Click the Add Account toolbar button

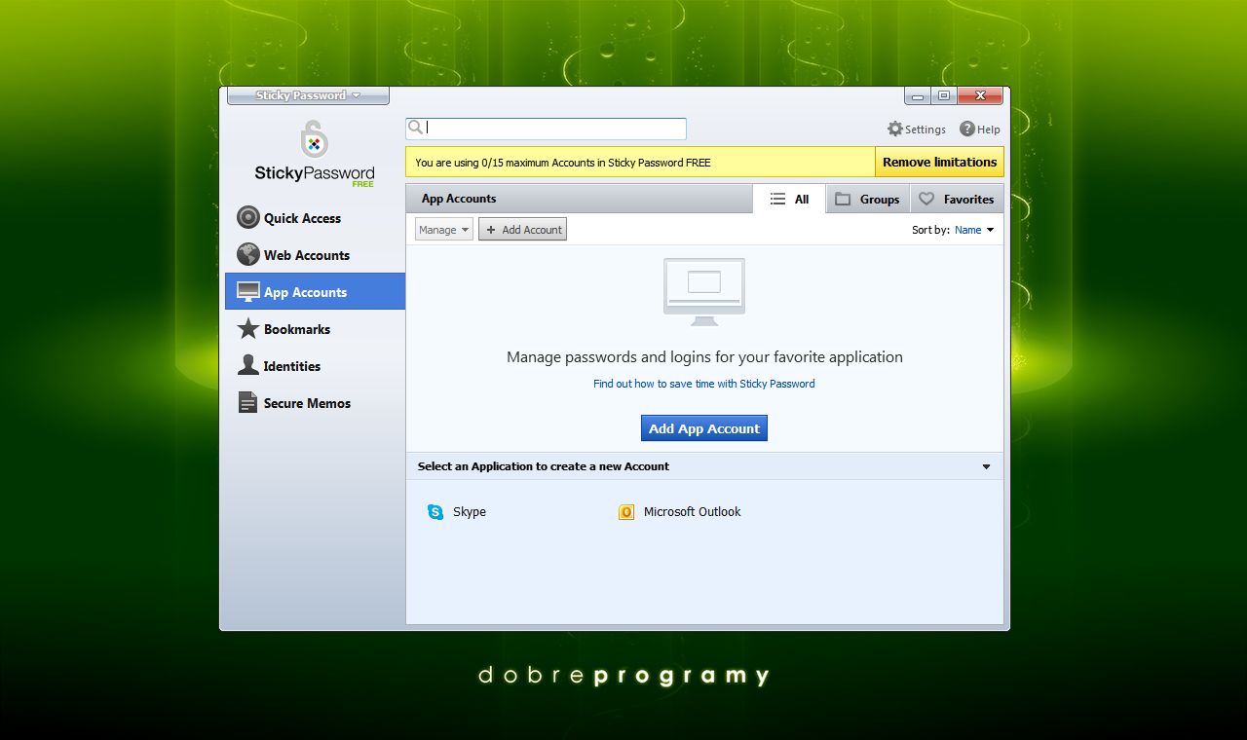[x=522, y=230]
